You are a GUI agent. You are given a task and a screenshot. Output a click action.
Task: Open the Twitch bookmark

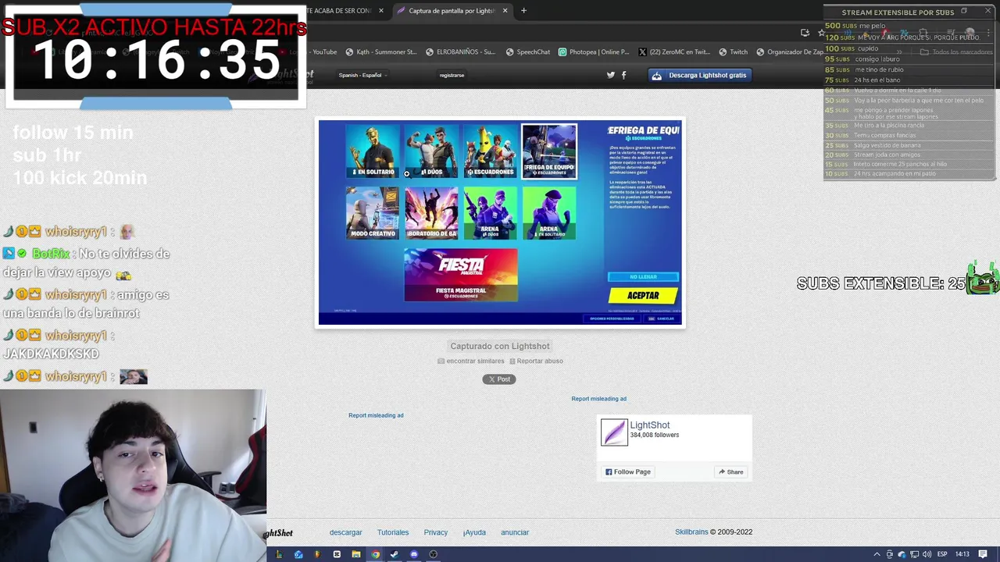click(733, 52)
